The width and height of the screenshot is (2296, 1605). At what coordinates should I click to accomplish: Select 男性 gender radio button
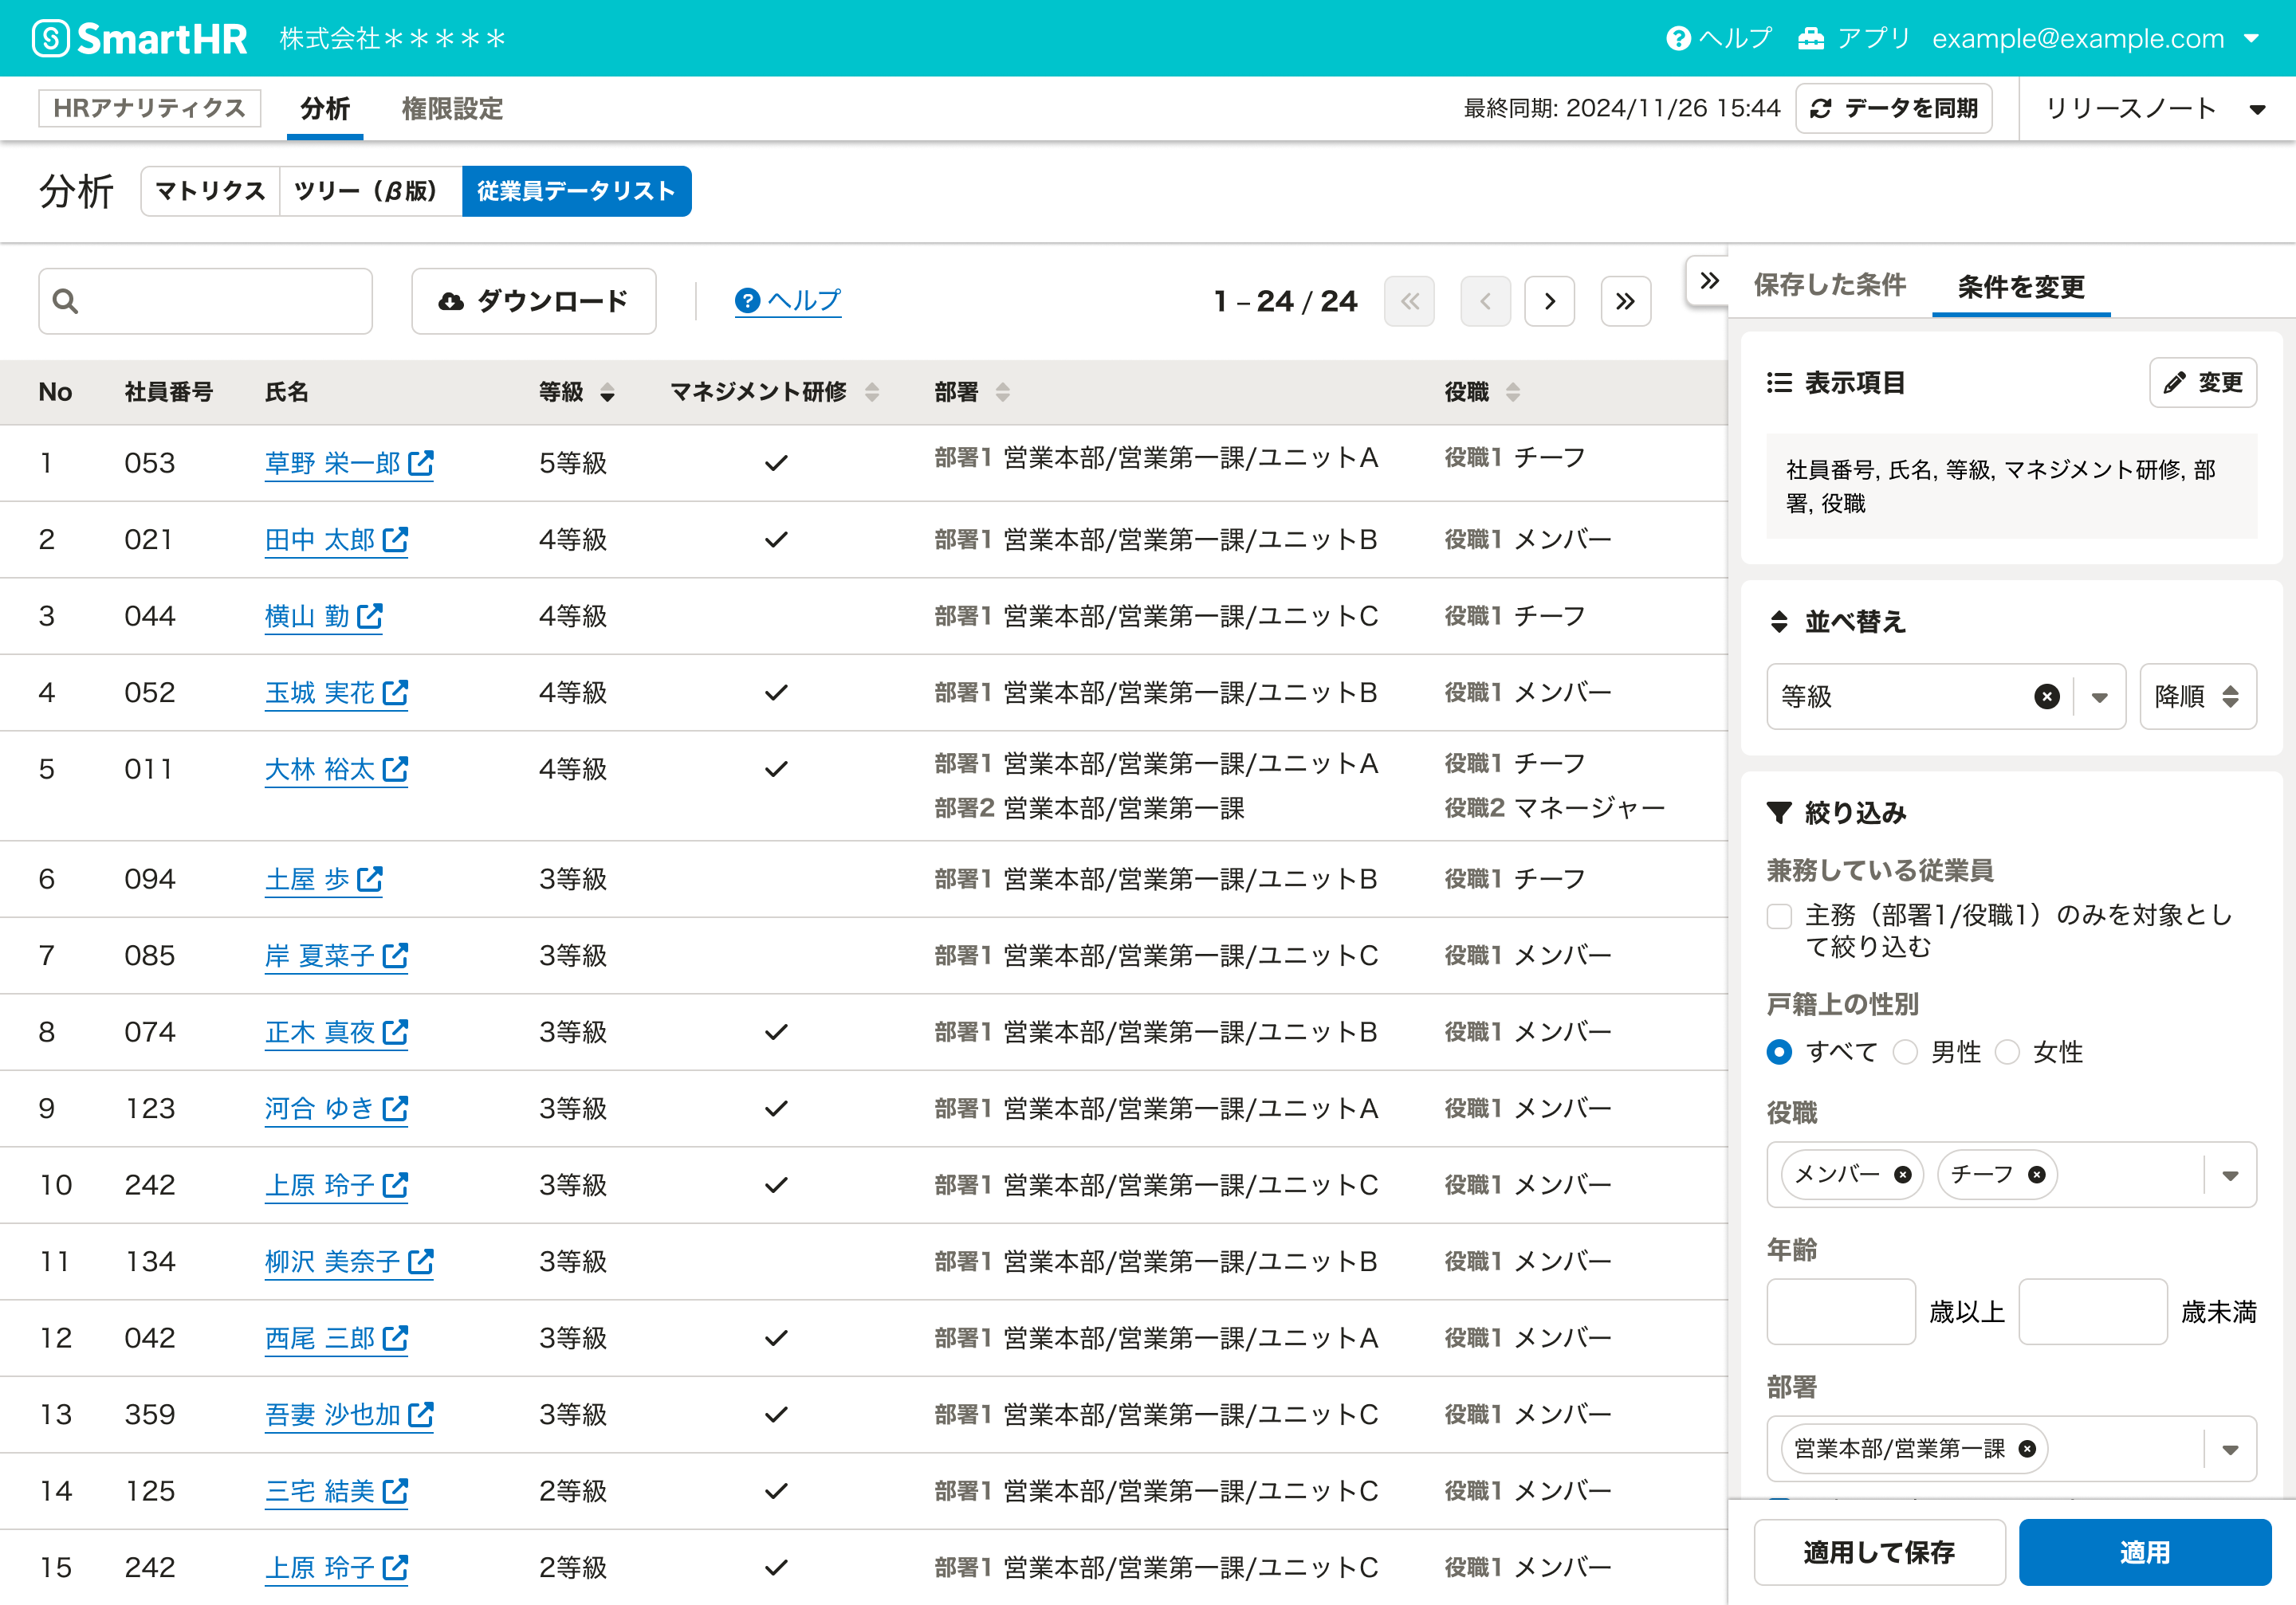1905,1051
